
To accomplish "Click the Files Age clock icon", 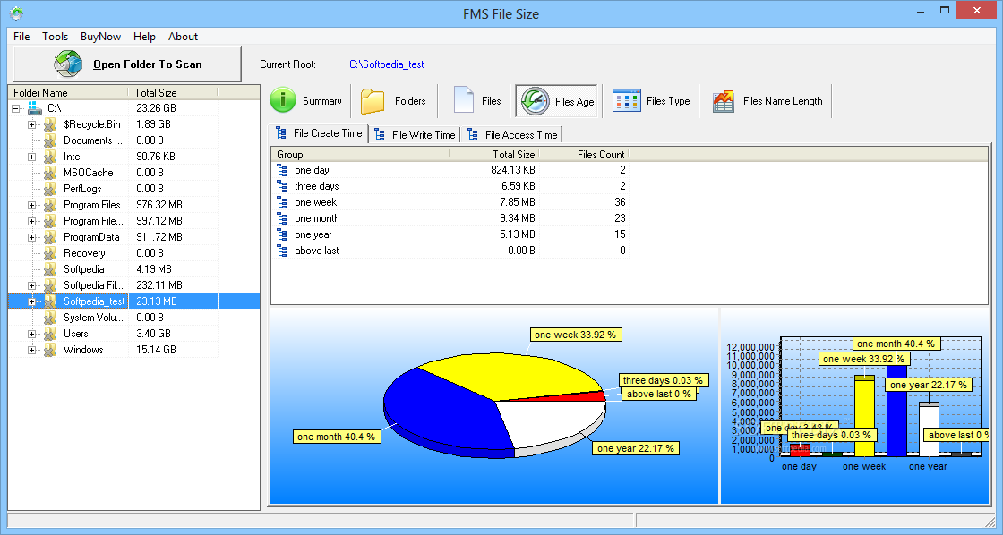I will click(x=535, y=101).
